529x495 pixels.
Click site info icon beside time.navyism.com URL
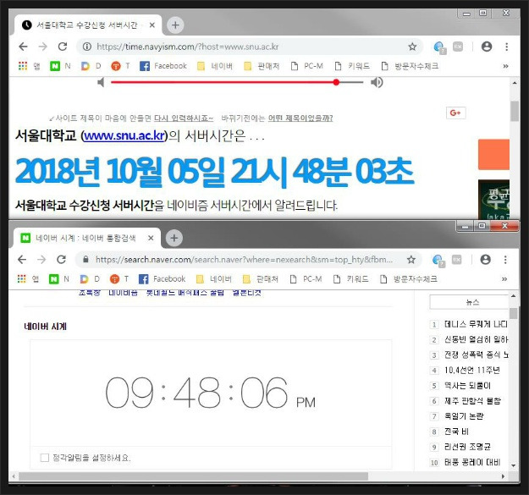(x=87, y=47)
